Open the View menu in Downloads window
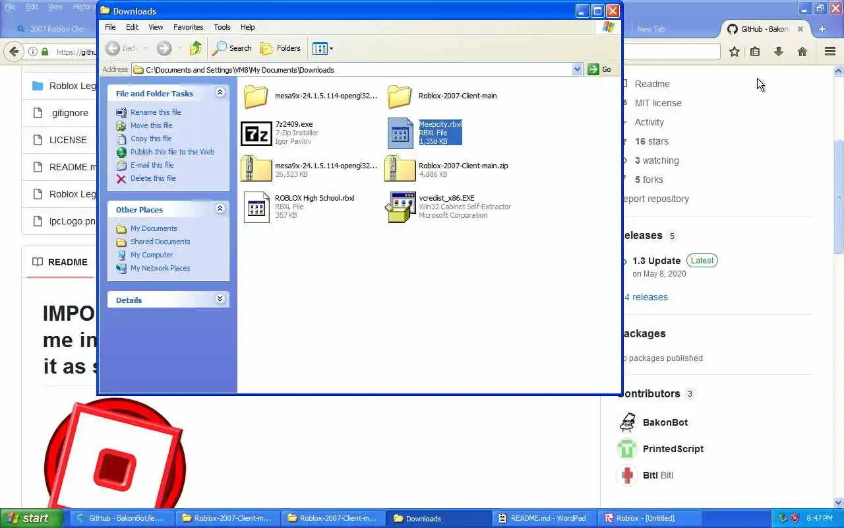Image resolution: width=844 pixels, height=528 pixels. pyautogui.click(x=156, y=27)
